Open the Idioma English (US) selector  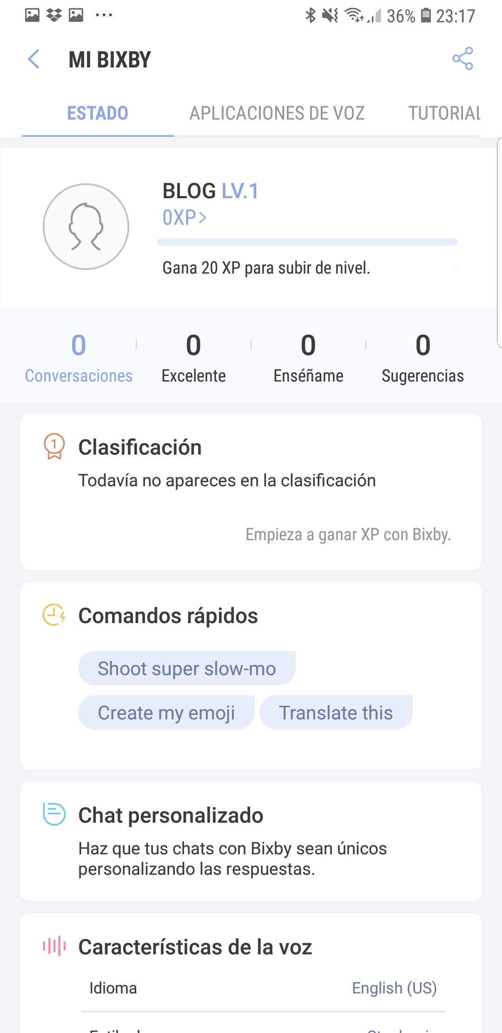(394, 988)
